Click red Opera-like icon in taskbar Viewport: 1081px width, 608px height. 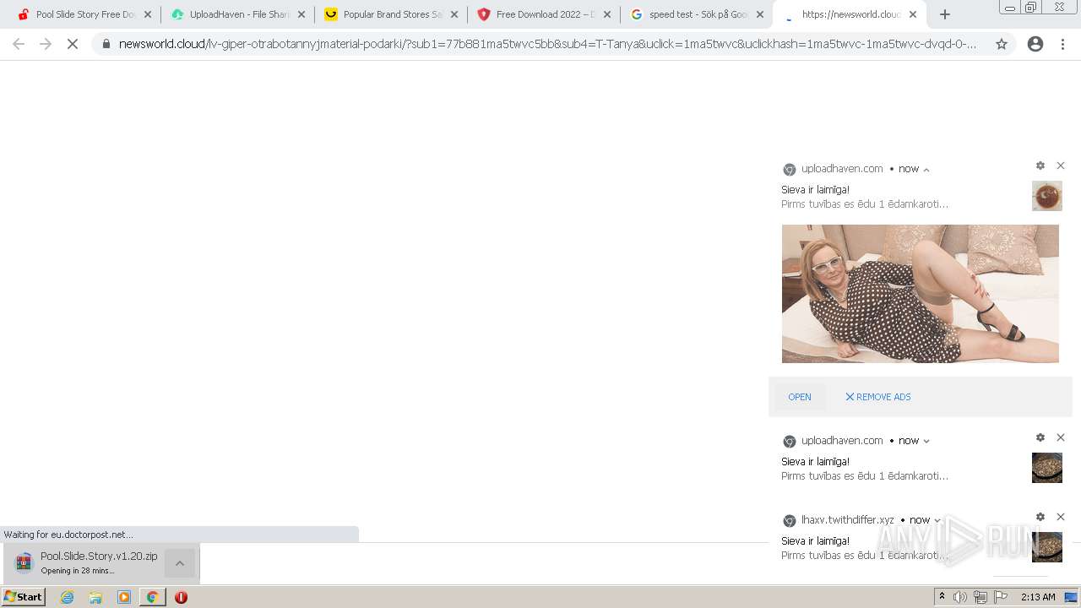tap(181, 597)
